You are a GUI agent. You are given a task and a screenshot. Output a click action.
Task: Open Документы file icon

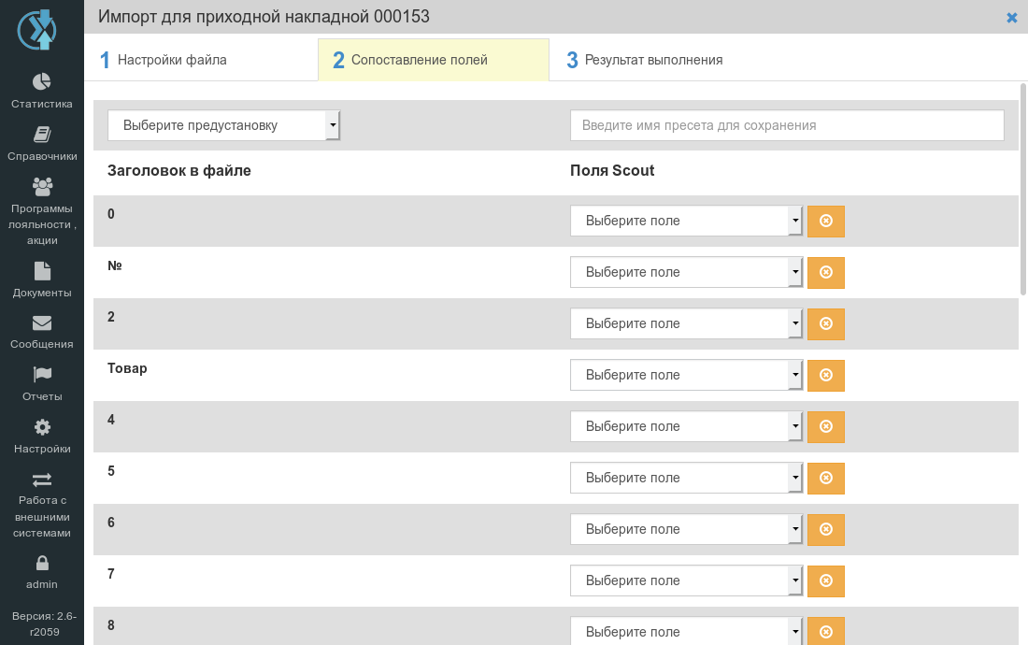coord(42,271)
